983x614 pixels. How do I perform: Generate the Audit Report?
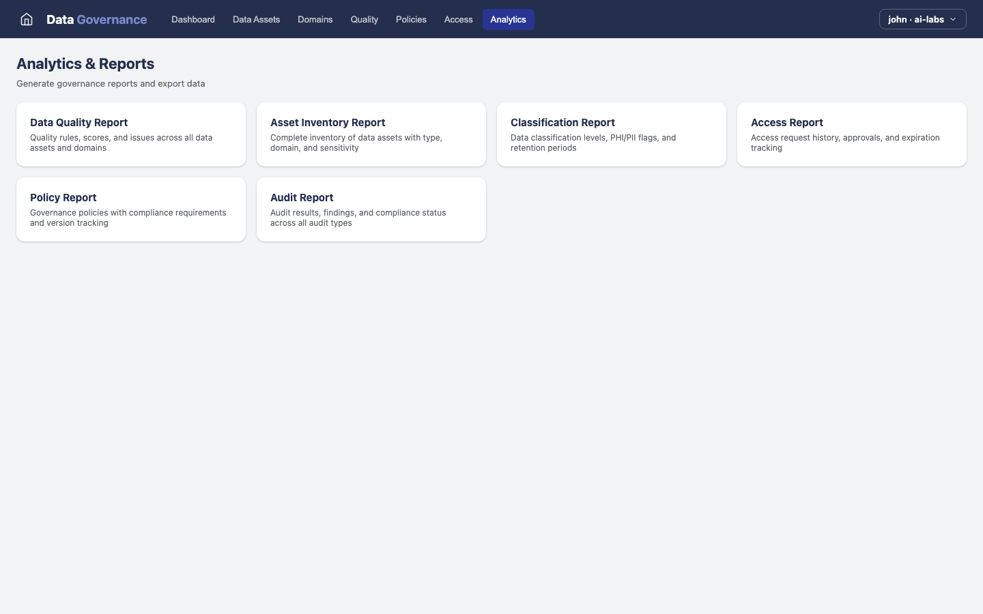tap(371, 209)
